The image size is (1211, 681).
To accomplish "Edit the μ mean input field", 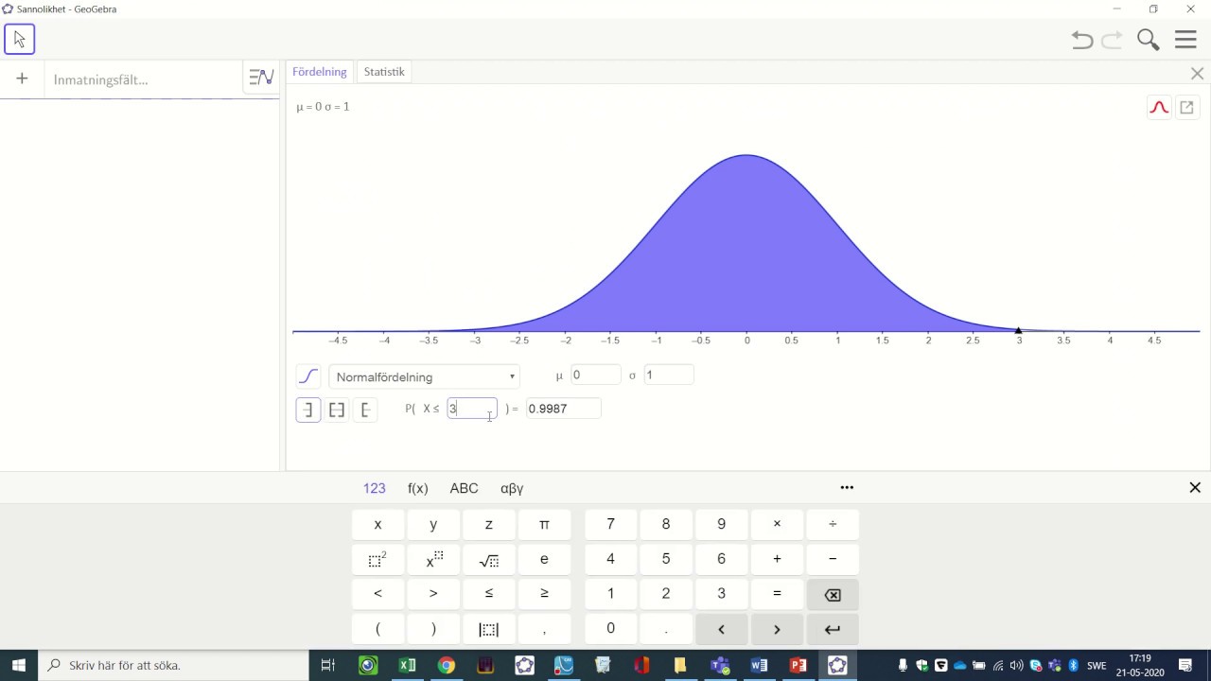I will [596, 375].
